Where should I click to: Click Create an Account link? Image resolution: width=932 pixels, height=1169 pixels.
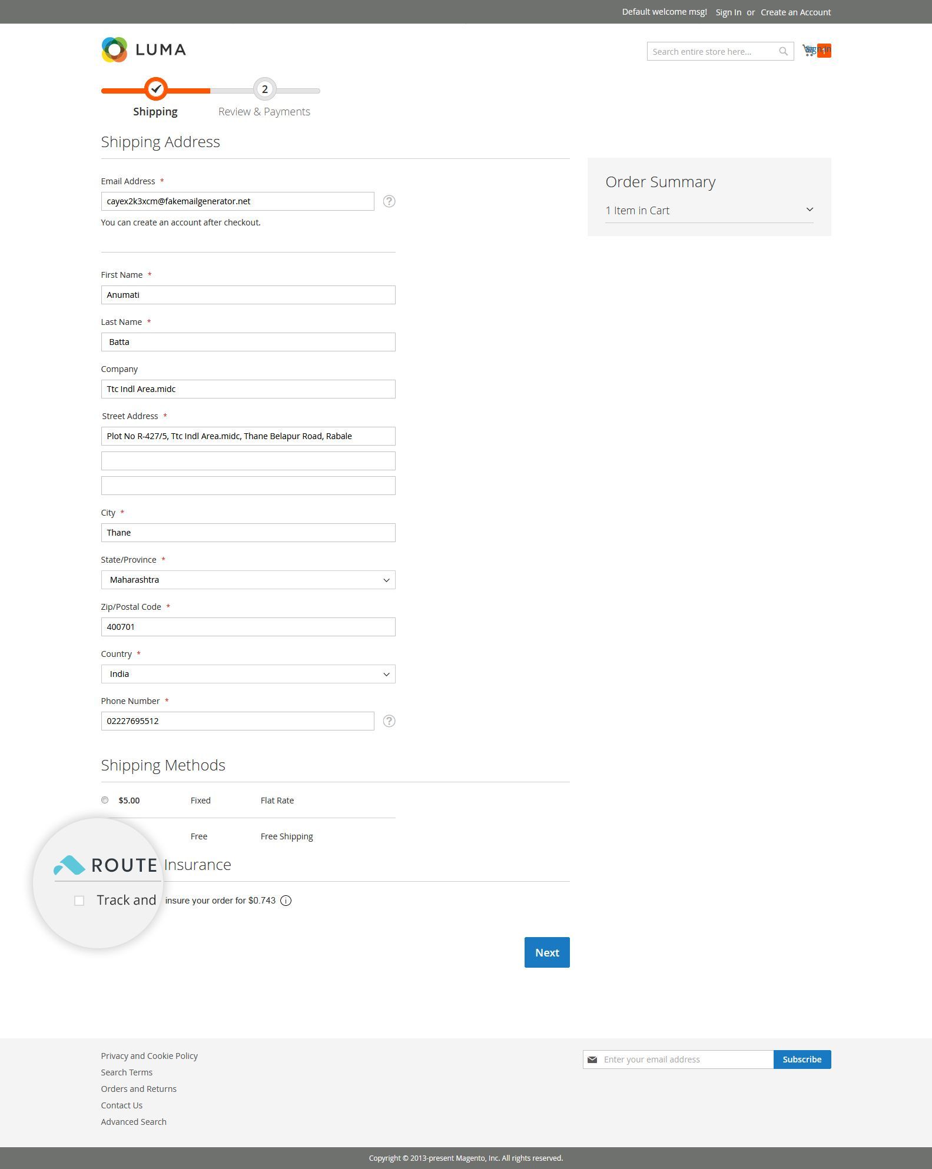coord(795,12)
